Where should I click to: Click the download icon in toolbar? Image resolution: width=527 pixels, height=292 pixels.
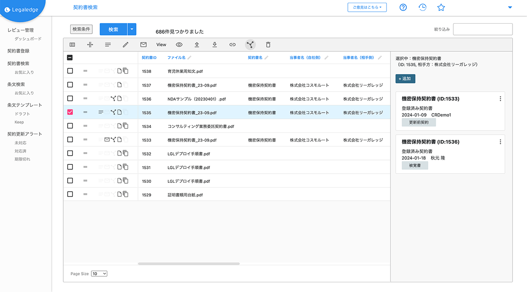click(215, 44)
